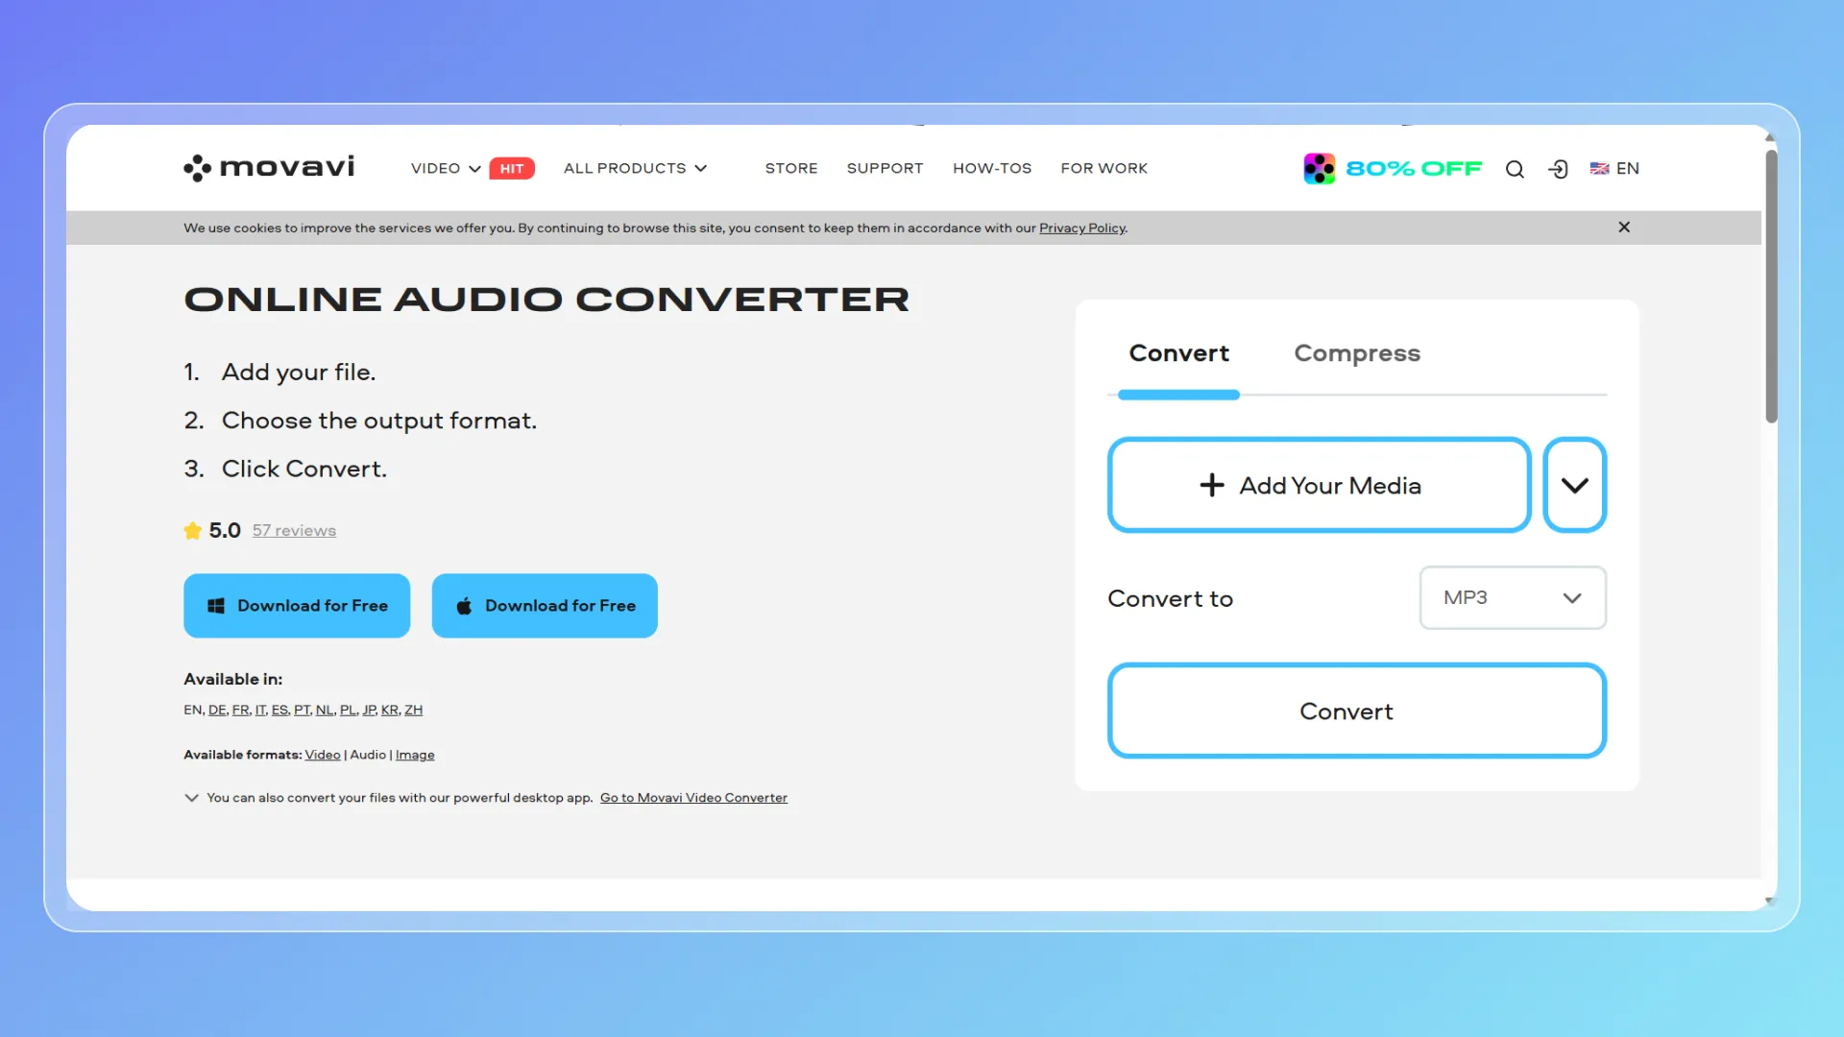
Task: Open the Video formats link
Action: (323, 755)
